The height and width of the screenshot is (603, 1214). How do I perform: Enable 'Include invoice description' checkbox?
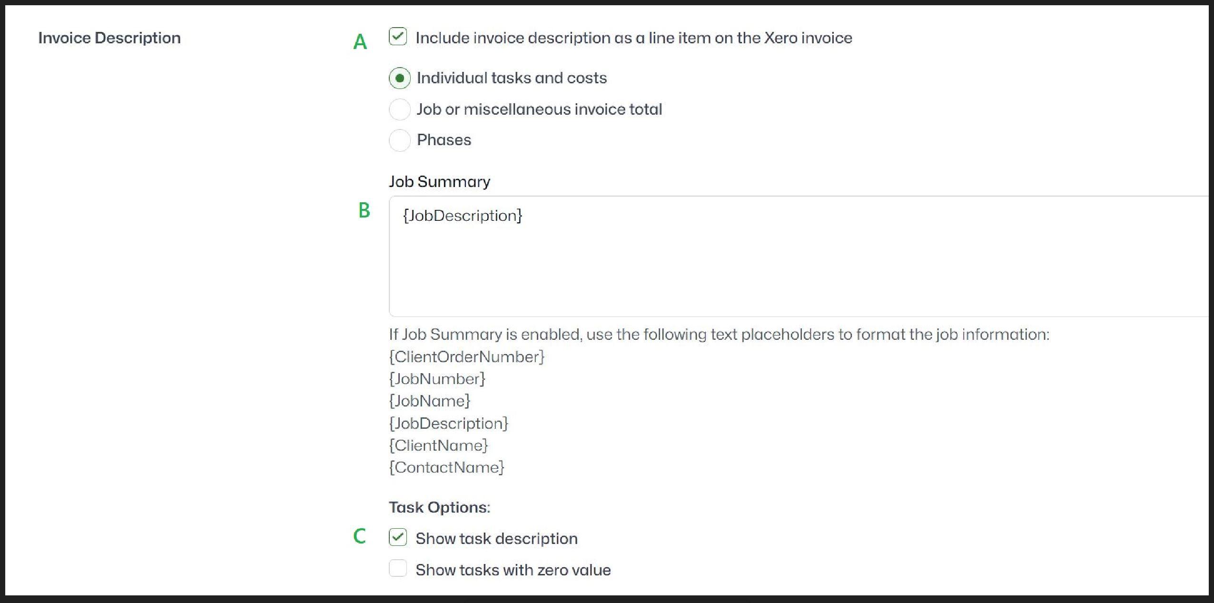coord(395,37)
